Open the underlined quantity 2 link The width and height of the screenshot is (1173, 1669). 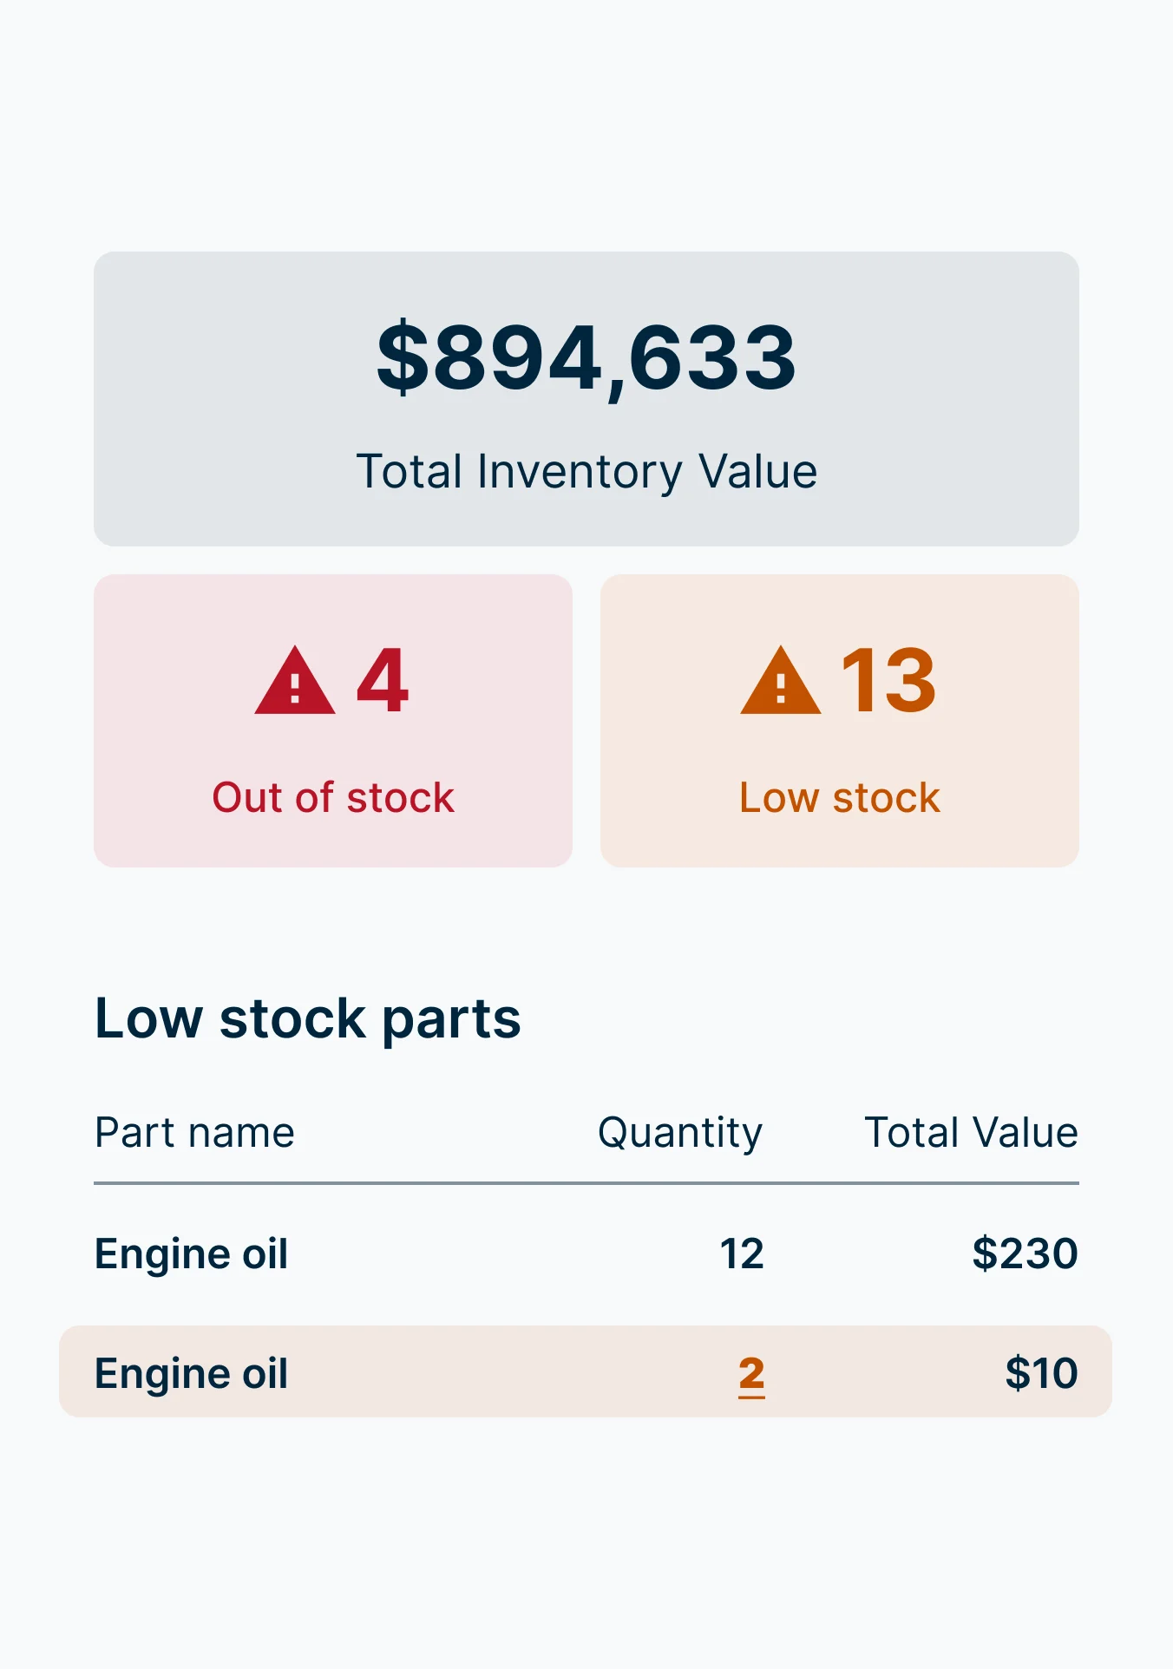pos(751,1373)
